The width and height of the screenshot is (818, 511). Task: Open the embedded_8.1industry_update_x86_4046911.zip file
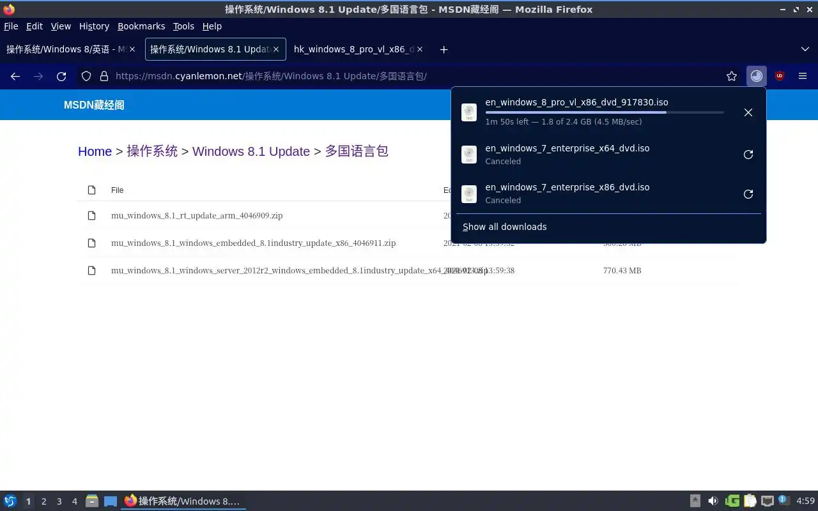point(254,243)
